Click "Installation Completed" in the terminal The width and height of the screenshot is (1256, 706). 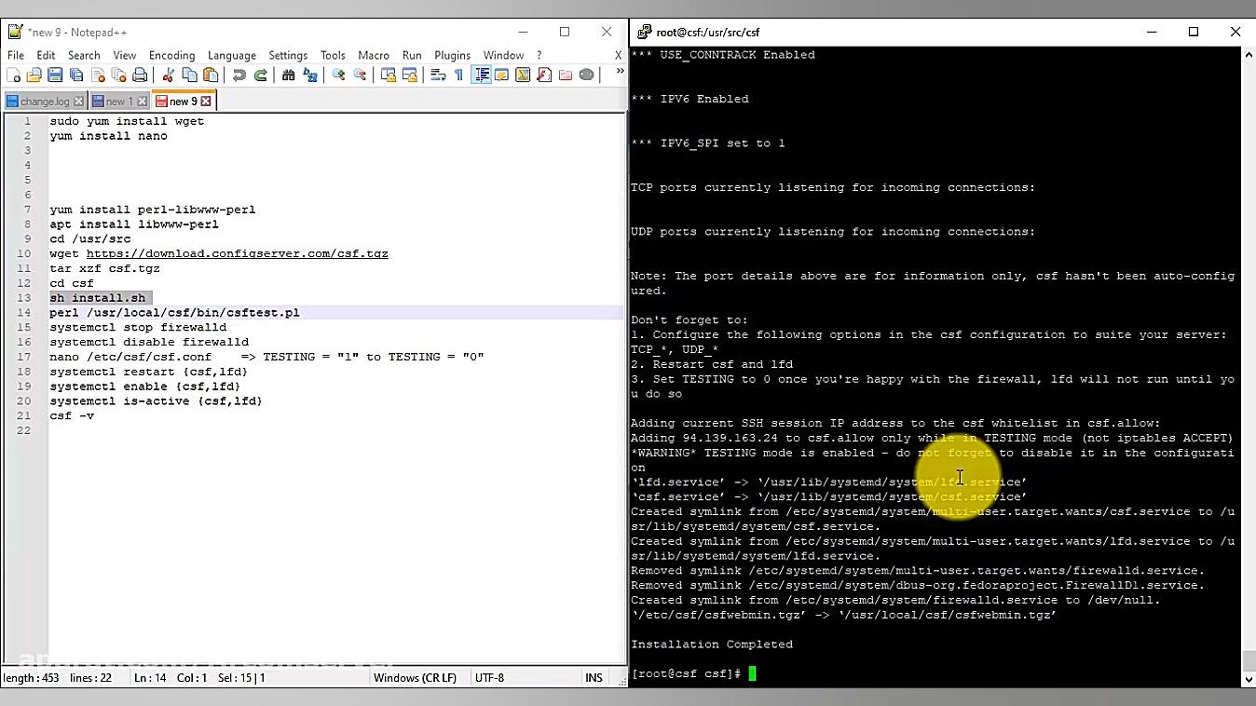click(712, 645)
